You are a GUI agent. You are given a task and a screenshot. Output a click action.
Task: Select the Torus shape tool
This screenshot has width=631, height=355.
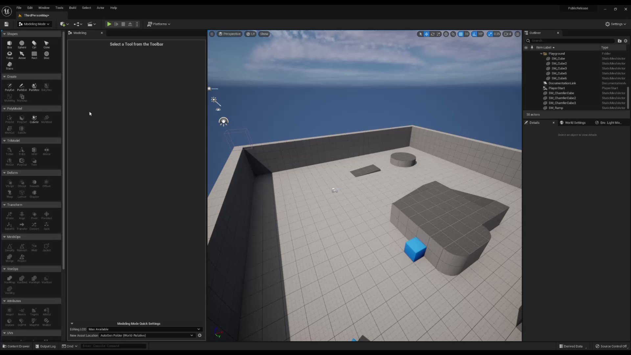point(10,54)
